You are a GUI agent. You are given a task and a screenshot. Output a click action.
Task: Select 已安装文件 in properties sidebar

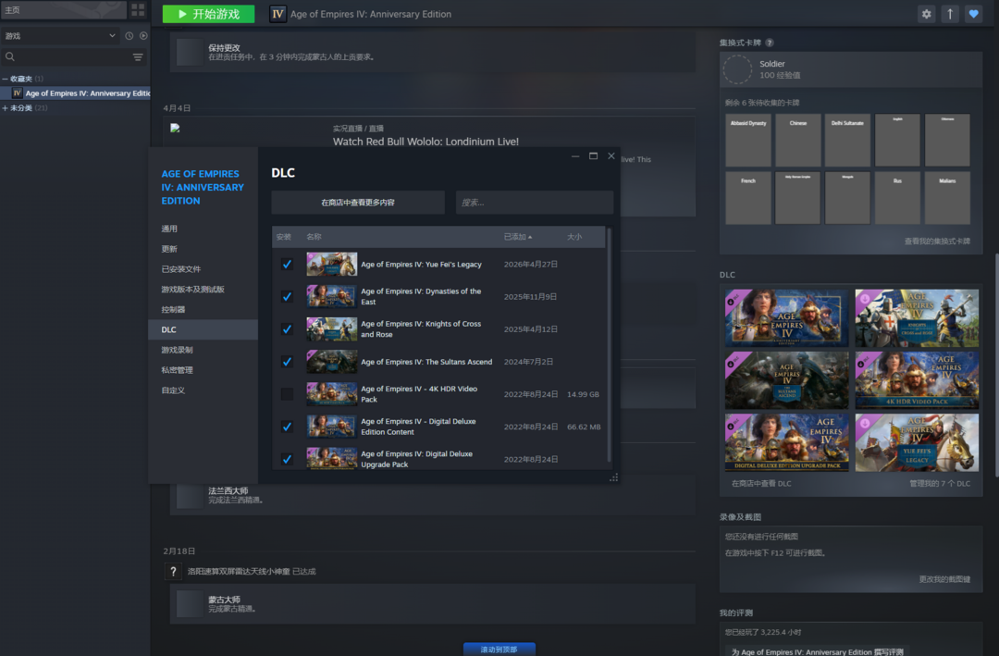point(180,269)
